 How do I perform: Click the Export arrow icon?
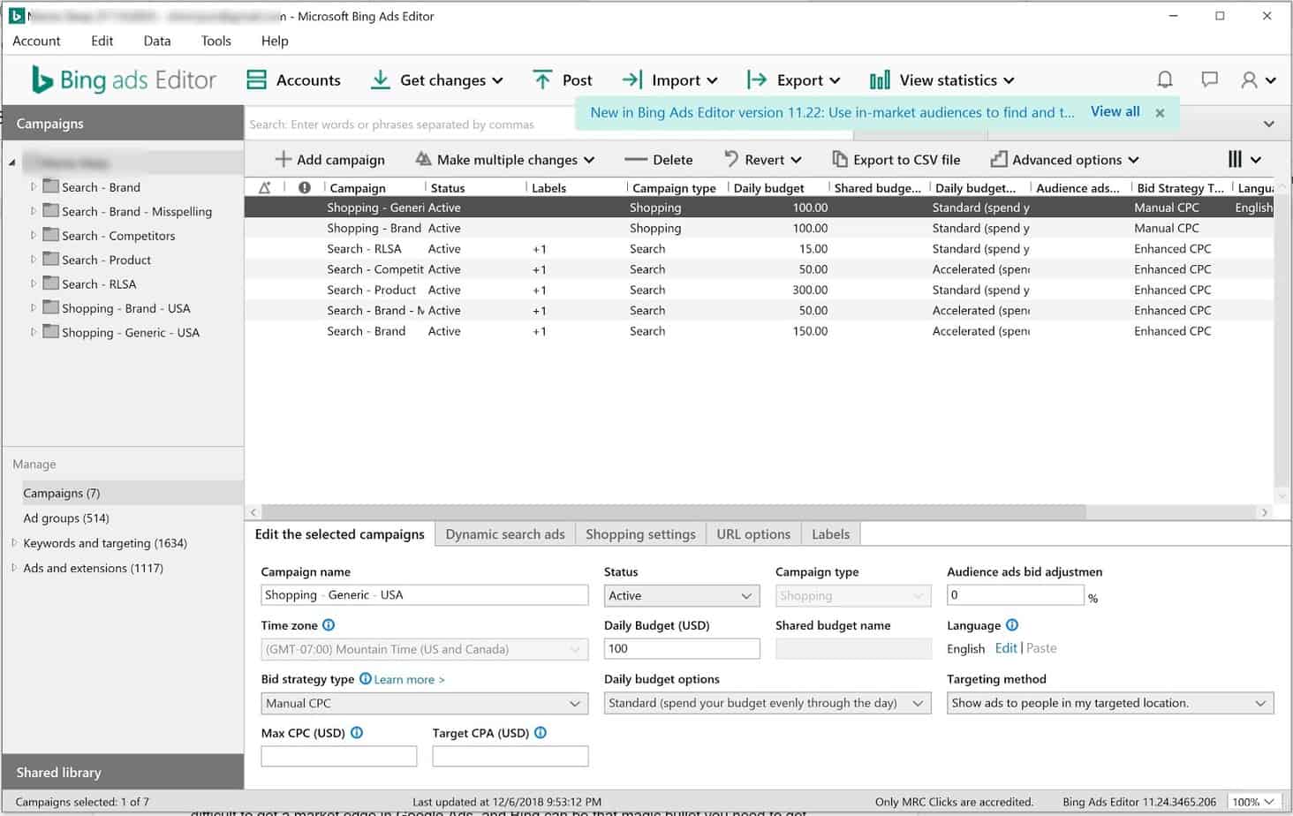click(x=757, y=80)
